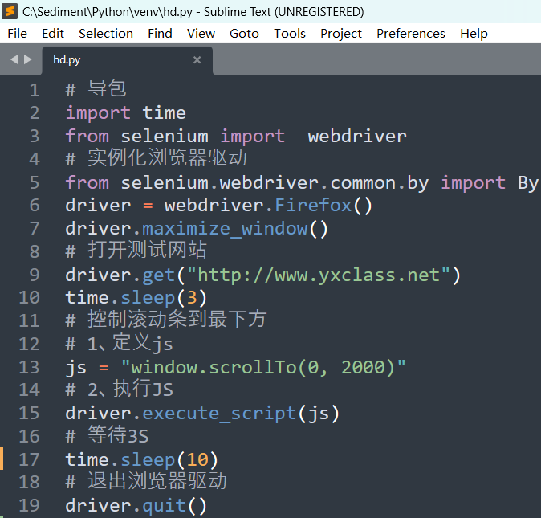Click the '# 打开测试网站' comment
Viewport: 541px width, 518px height.
(136, 251)
